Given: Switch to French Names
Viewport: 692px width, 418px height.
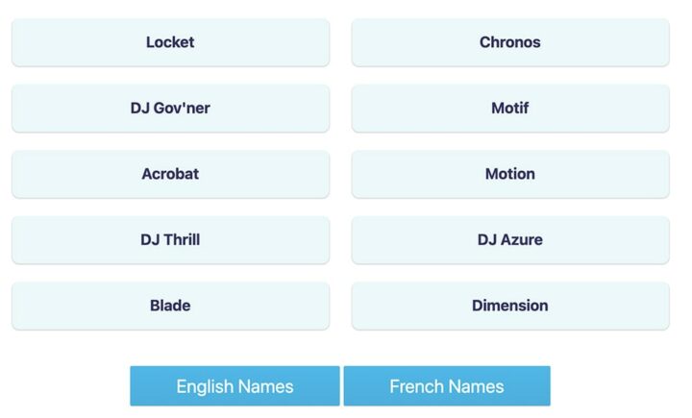Looking at the screenshot, I should click(447, 386).
